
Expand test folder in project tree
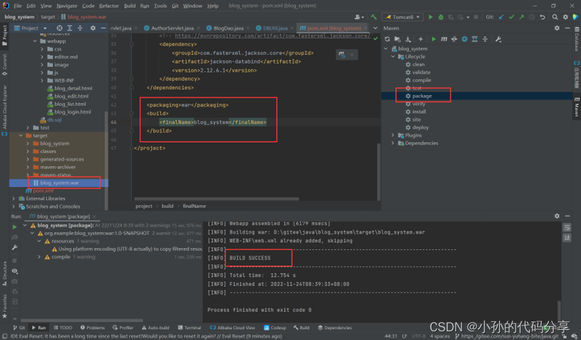pyautogui.click(x=28, y=128)
